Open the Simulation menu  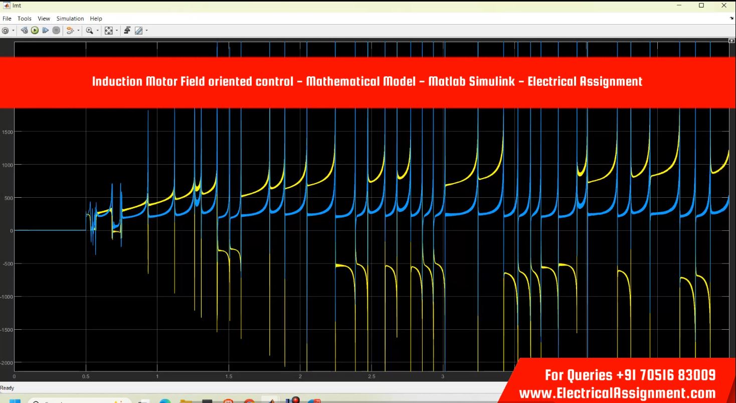click(70, 19)
